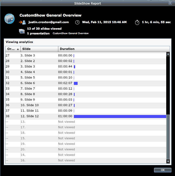
Task: Select the not viewed slide 19 row
Action: click(86, 144)
